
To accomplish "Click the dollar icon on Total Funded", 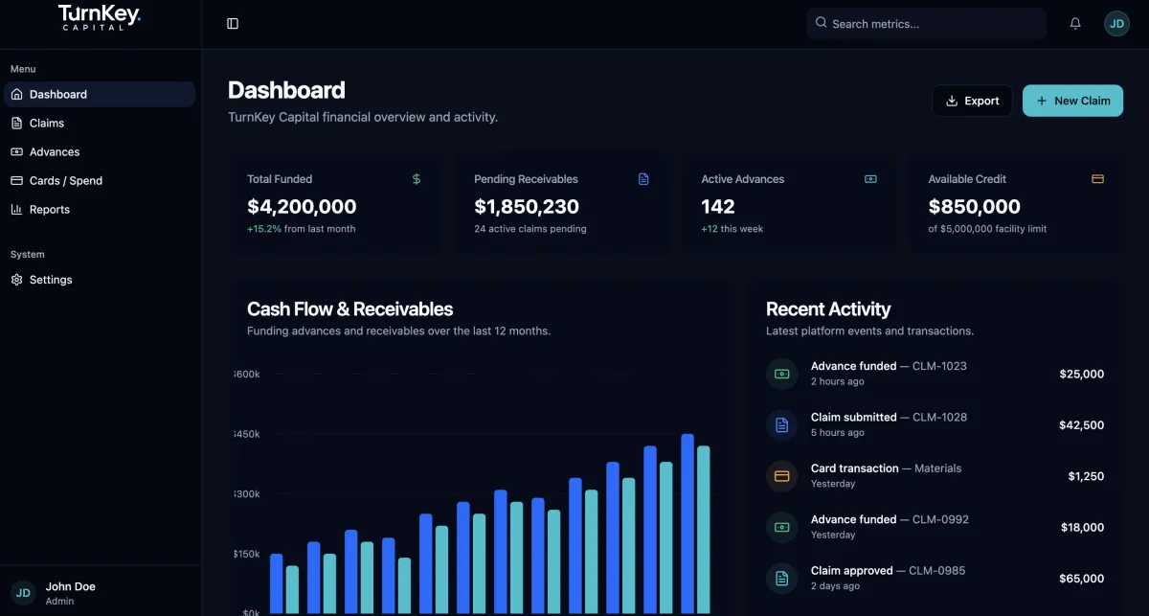I will [x=417, y=179].
